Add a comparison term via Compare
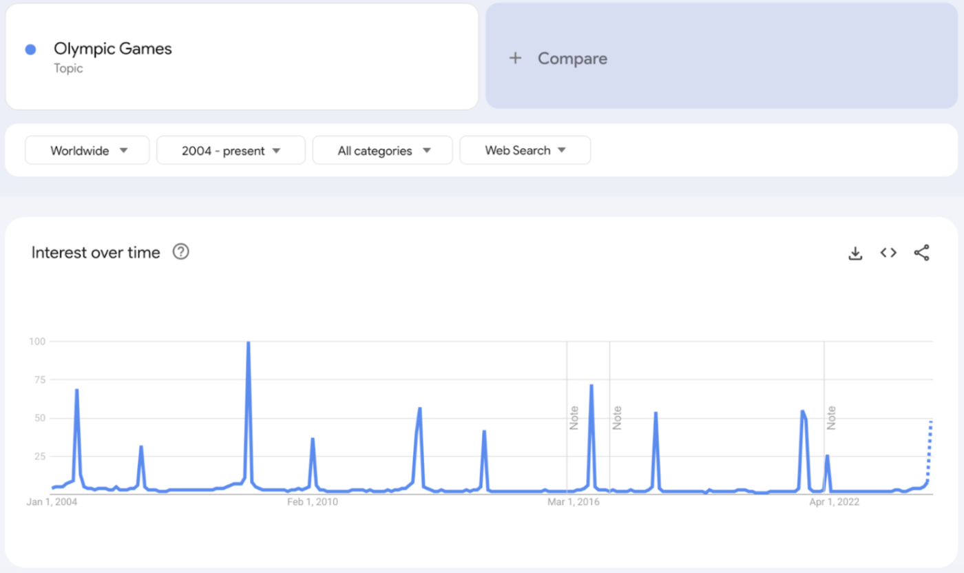Screen dimensions: 964x573 (x=722, y=56)
